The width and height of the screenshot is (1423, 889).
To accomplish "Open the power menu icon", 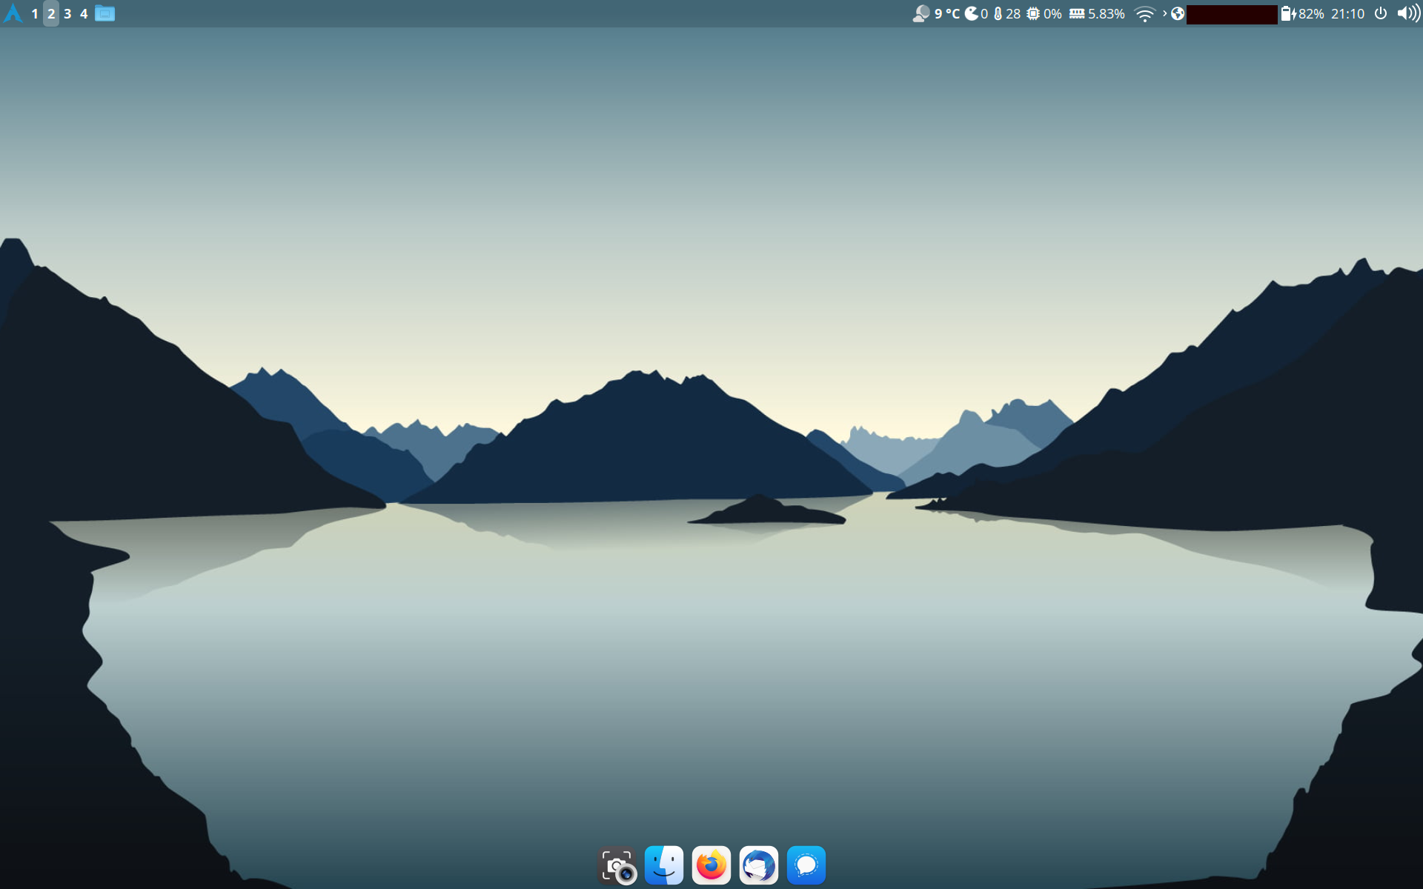I will tap(1380, 13).
